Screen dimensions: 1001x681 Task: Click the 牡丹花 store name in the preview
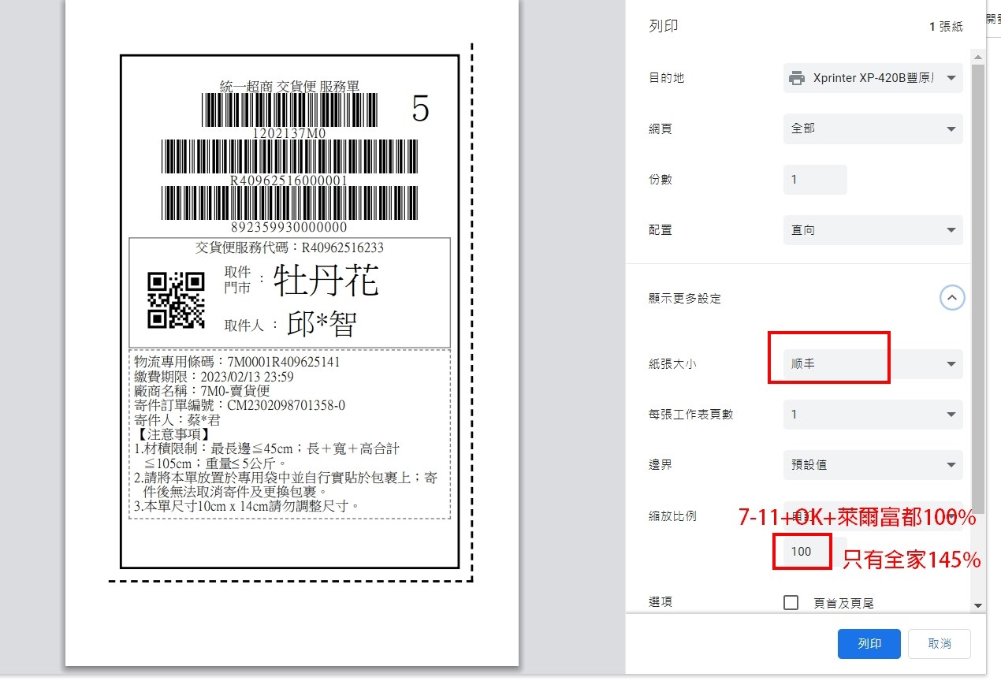pyautogui.click(x=326, y=281)
